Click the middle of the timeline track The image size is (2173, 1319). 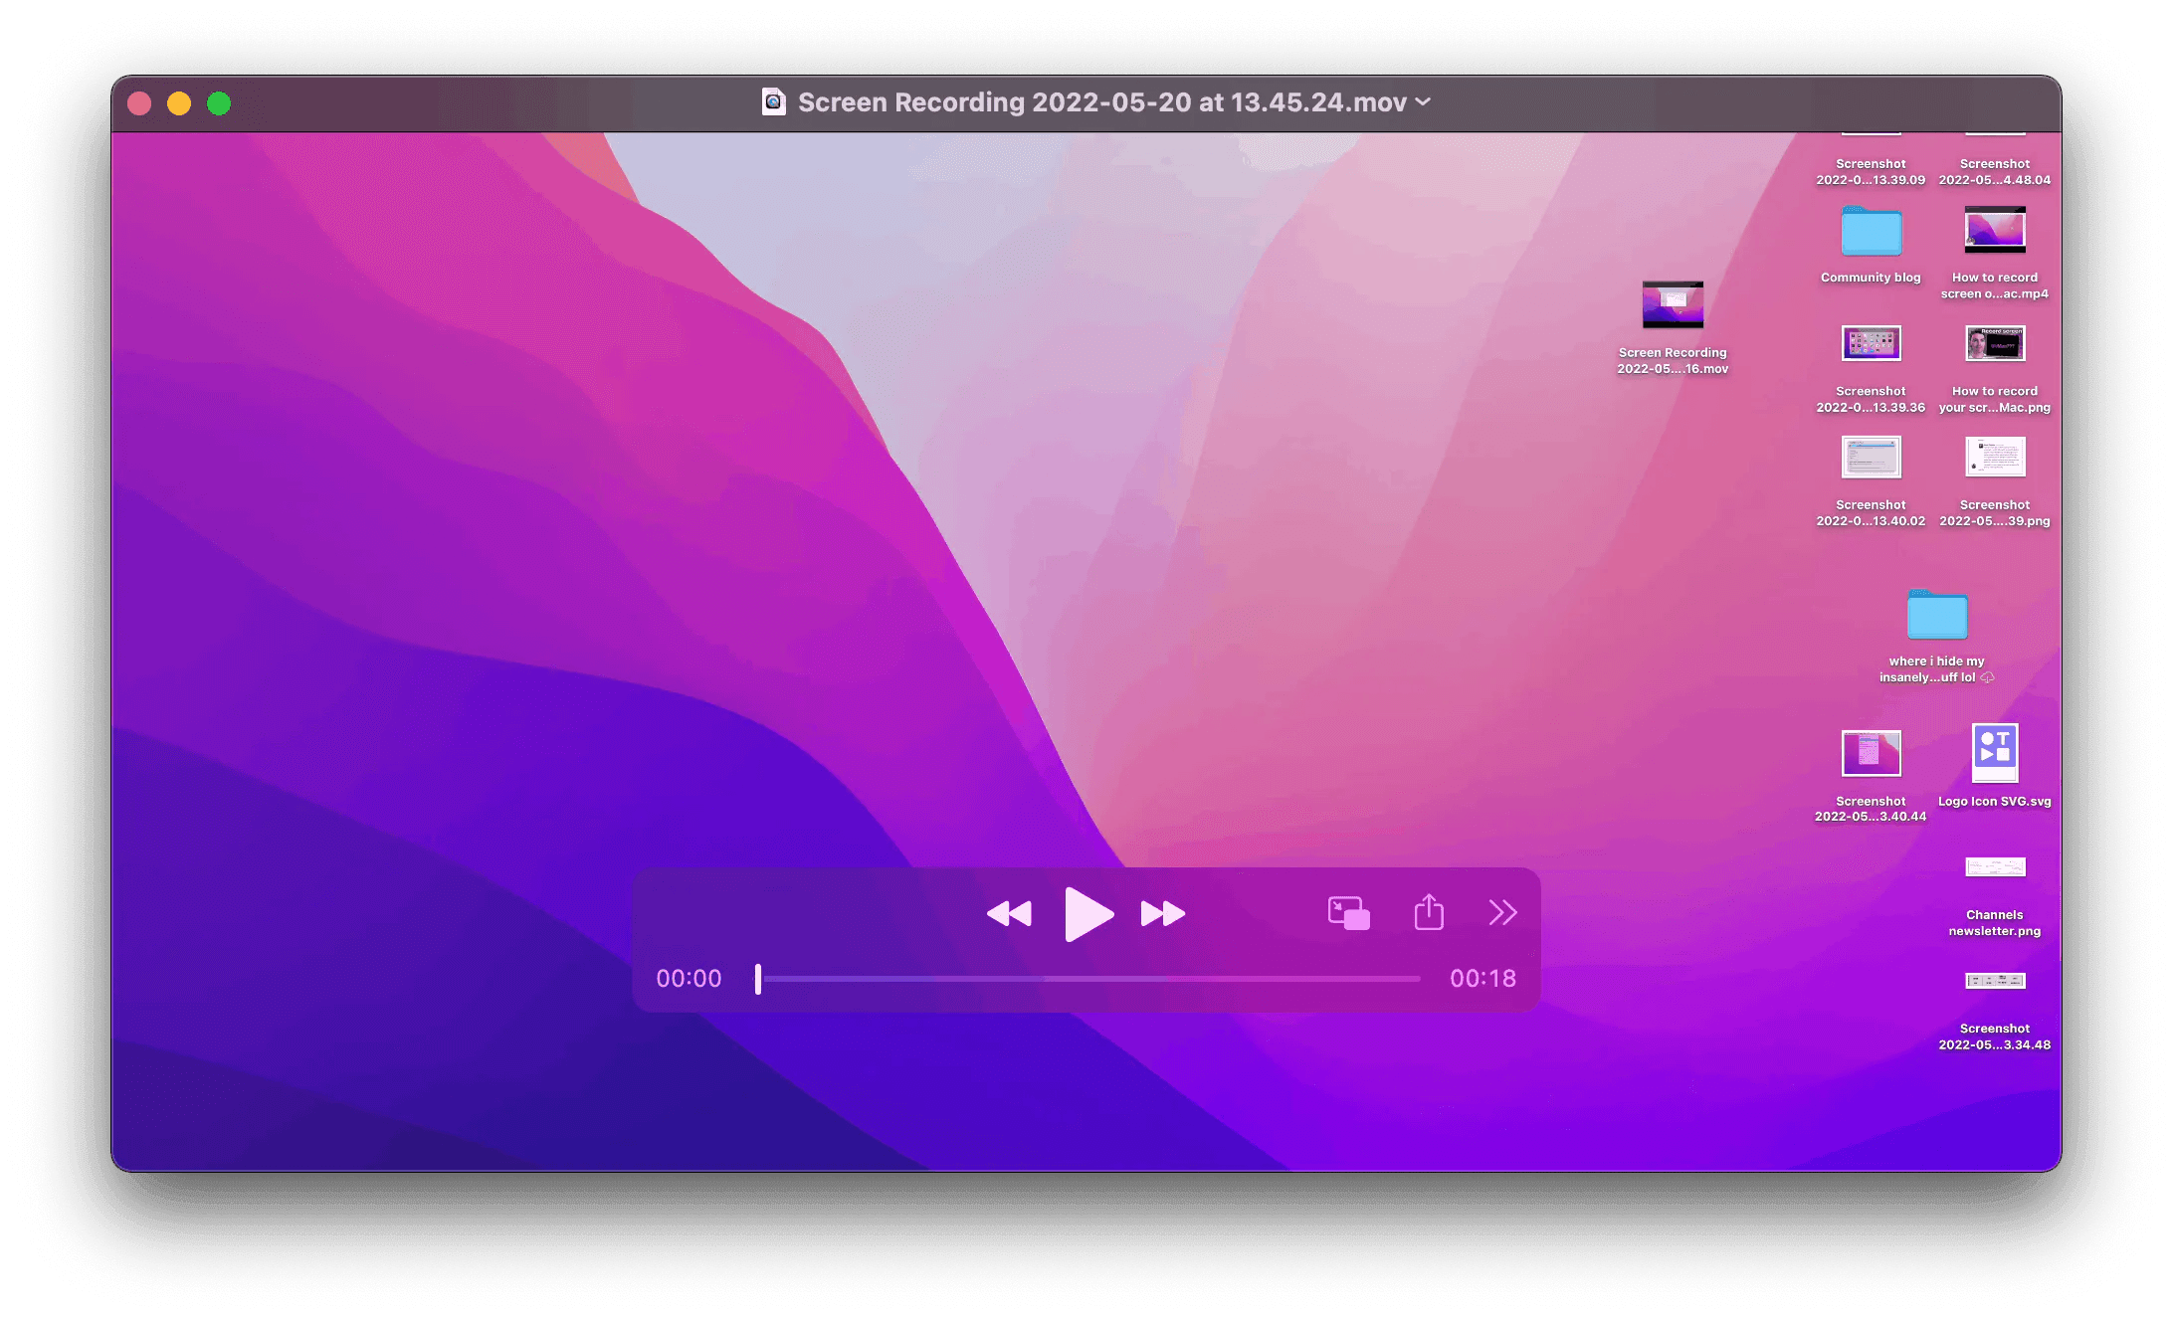coord(1090,979)
